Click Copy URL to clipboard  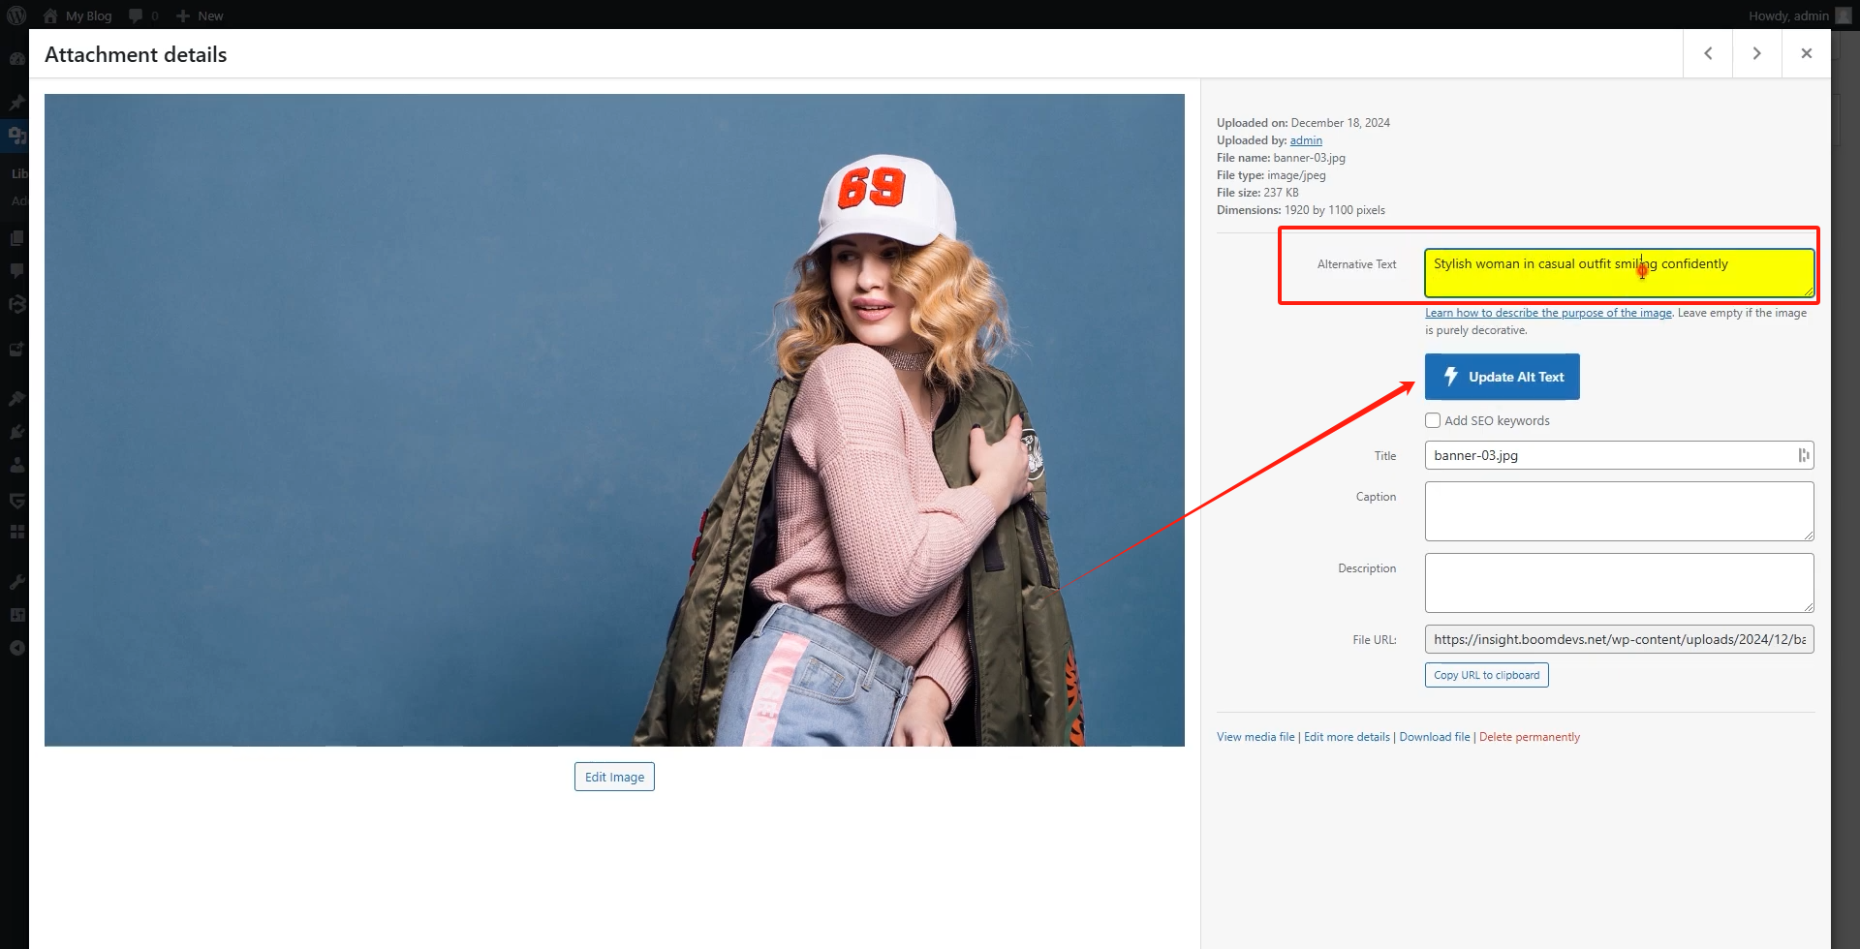tap(1486, 675)
